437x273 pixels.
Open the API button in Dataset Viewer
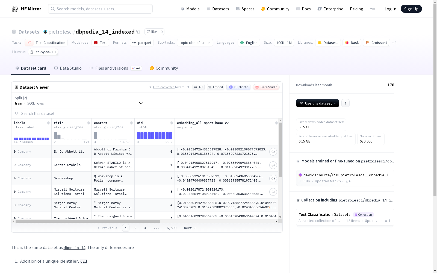tap(199, 87)
